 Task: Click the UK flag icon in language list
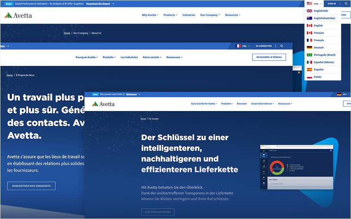(310, 11)
